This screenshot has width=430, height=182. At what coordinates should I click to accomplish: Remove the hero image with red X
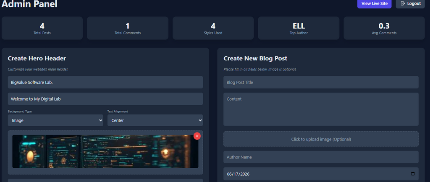pos(197,136)
